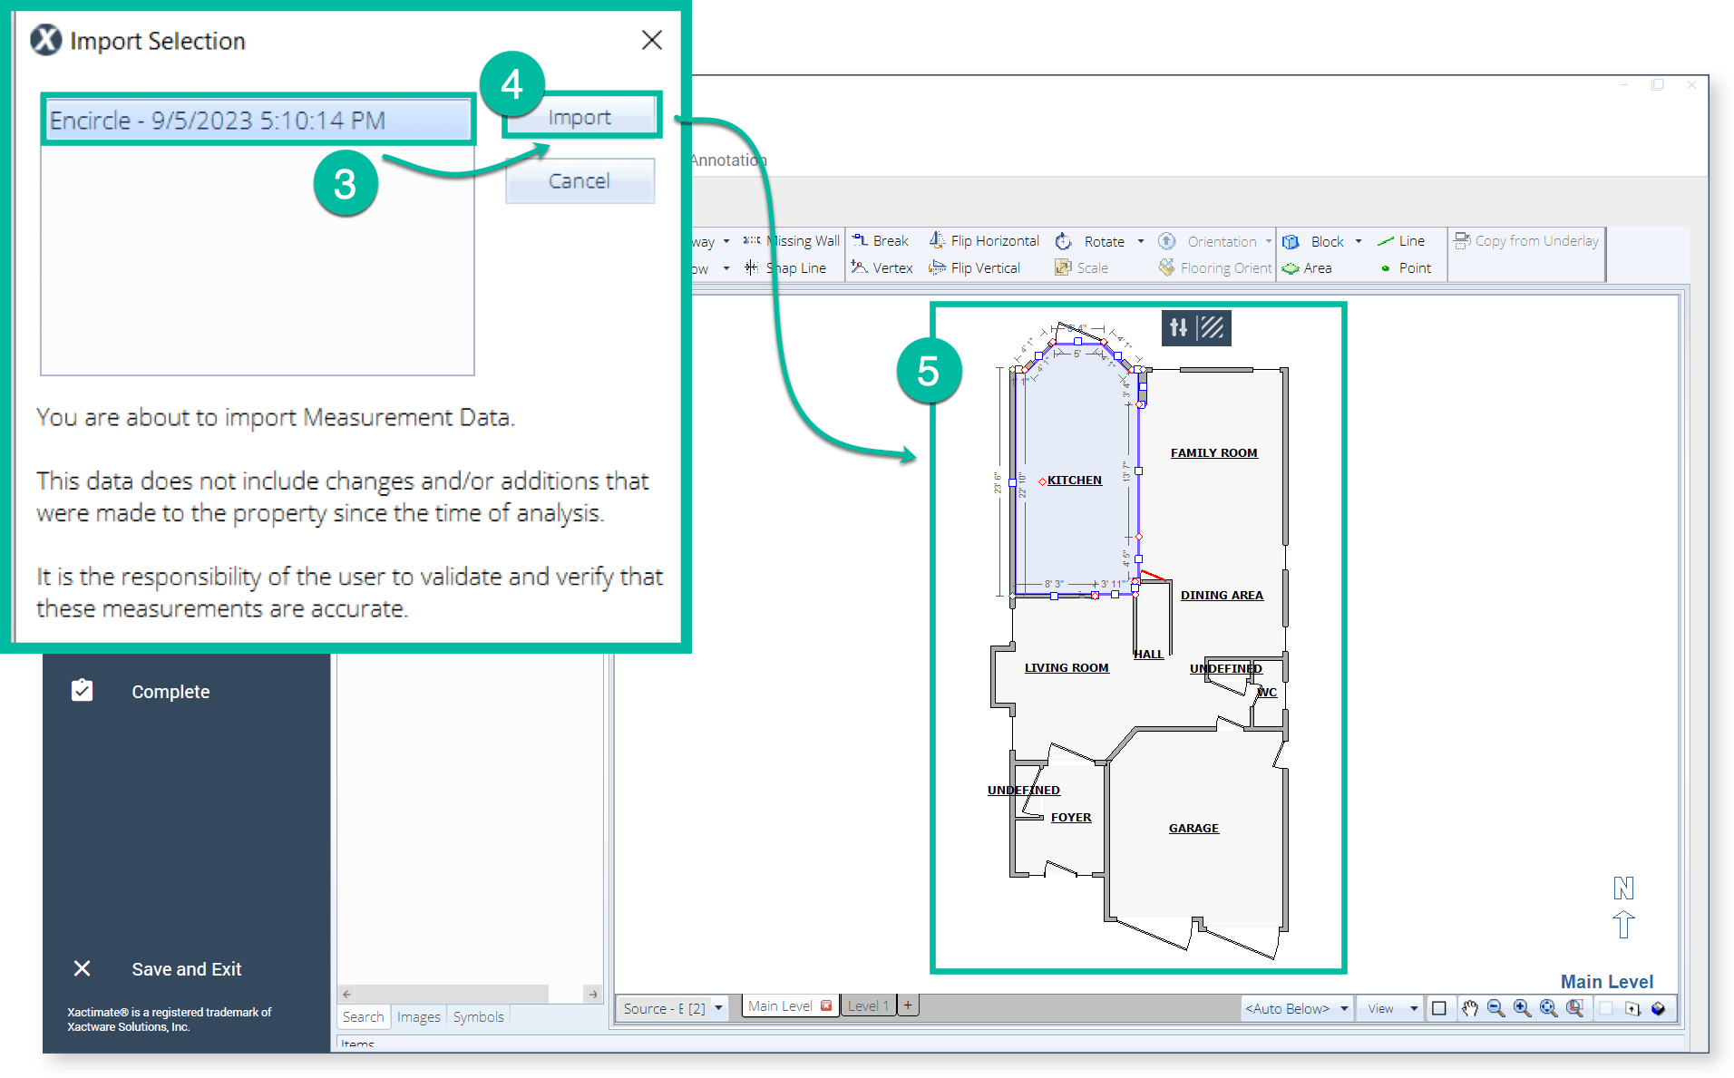Activate the Pan hand tool

tap(1470, 1008)
